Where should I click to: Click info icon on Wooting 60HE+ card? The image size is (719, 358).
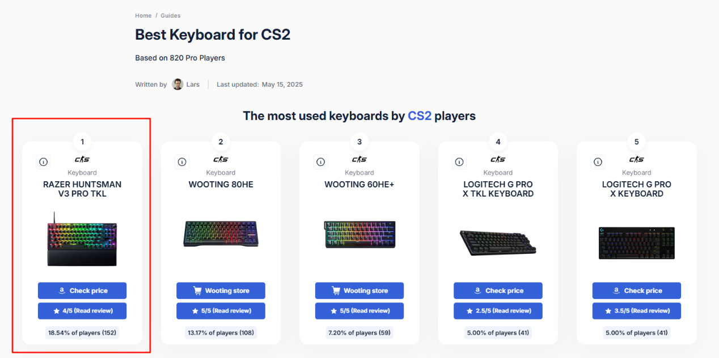tap(320, 162)
